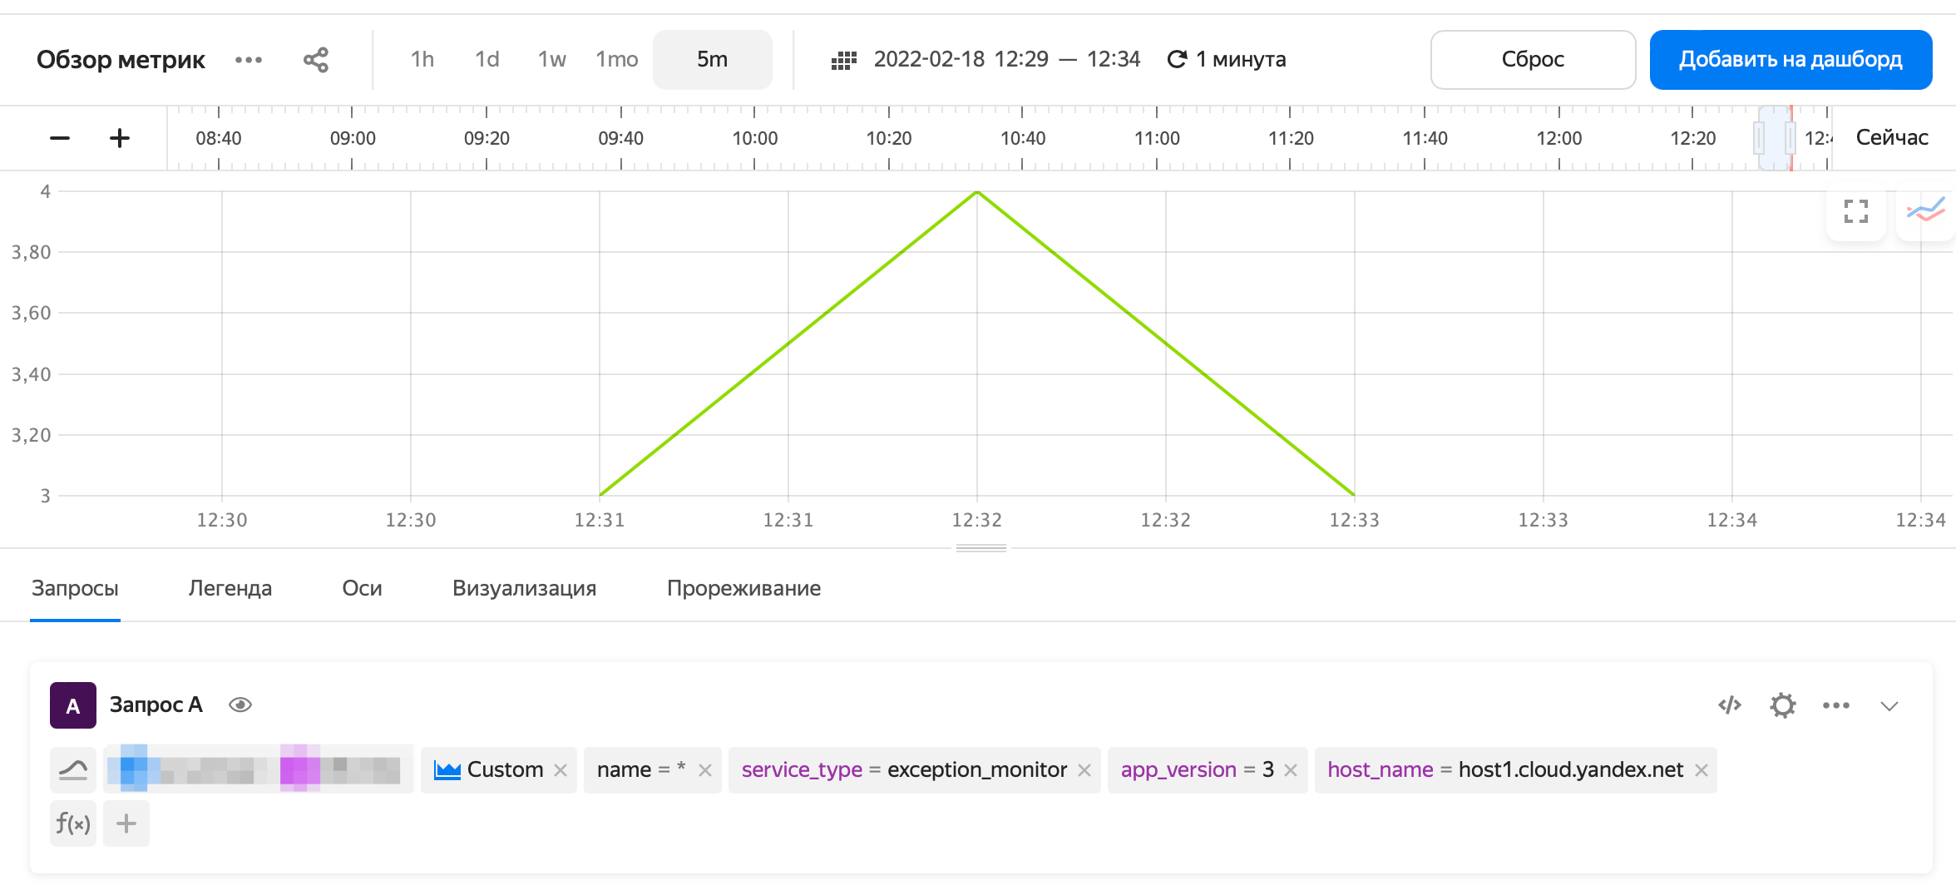
Task: Open the Визуализация tab
Action: [524, 588]
